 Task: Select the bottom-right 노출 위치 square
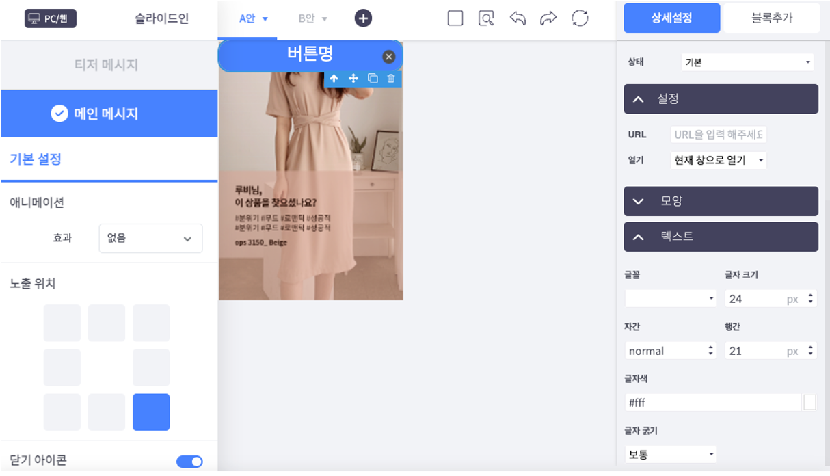151,412
